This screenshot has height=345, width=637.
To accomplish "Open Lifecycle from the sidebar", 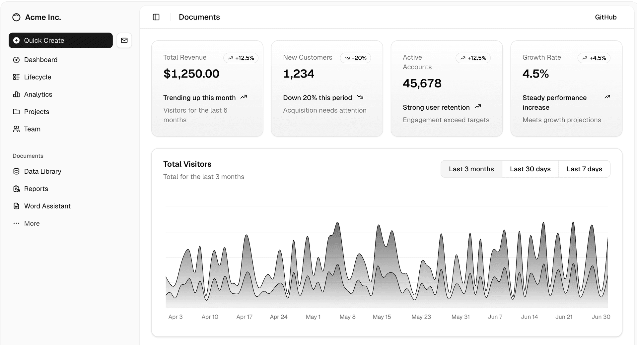I will click(37, 77).
